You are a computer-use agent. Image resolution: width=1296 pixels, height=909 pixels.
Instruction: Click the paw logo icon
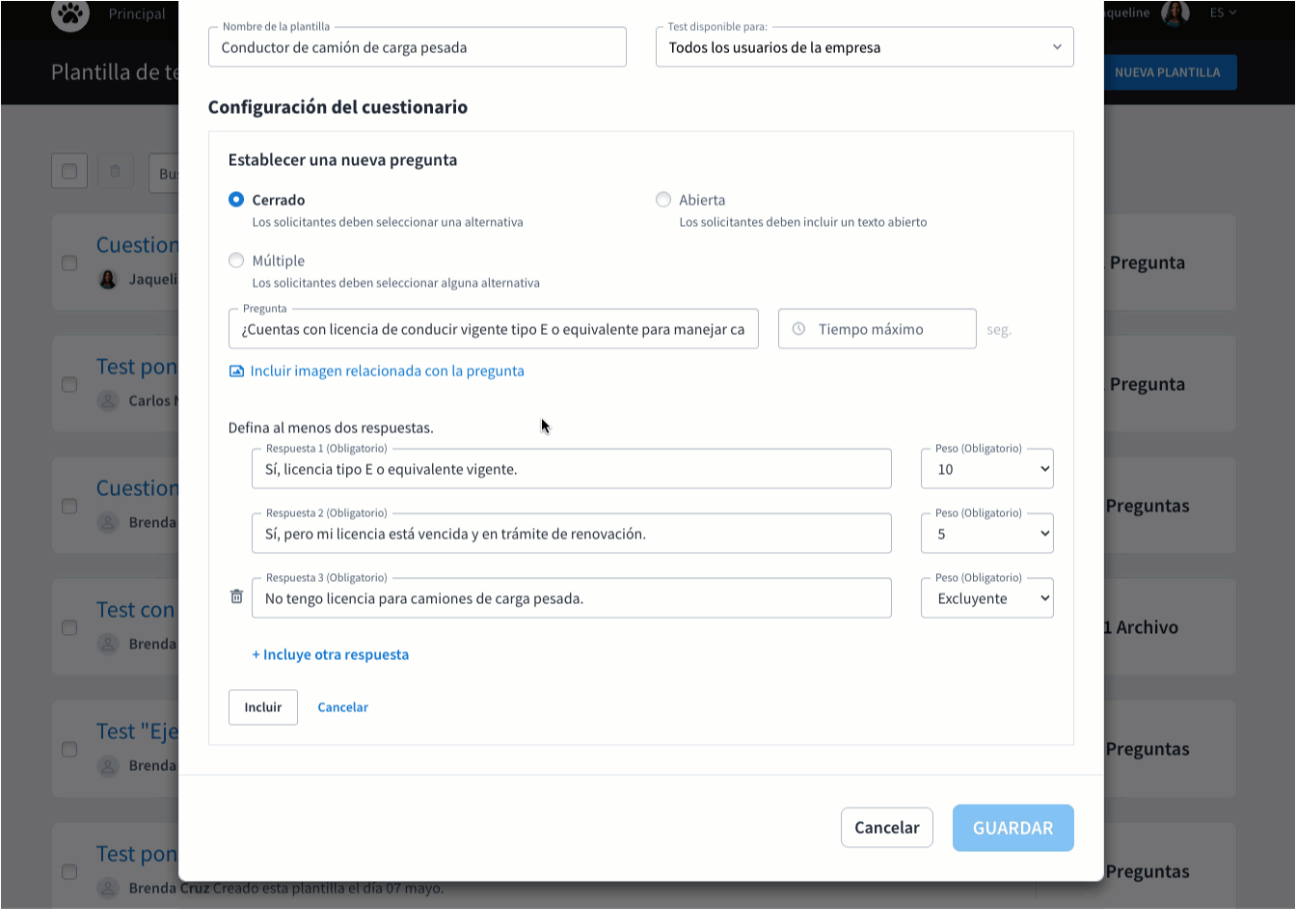click(x=69, y=14)
